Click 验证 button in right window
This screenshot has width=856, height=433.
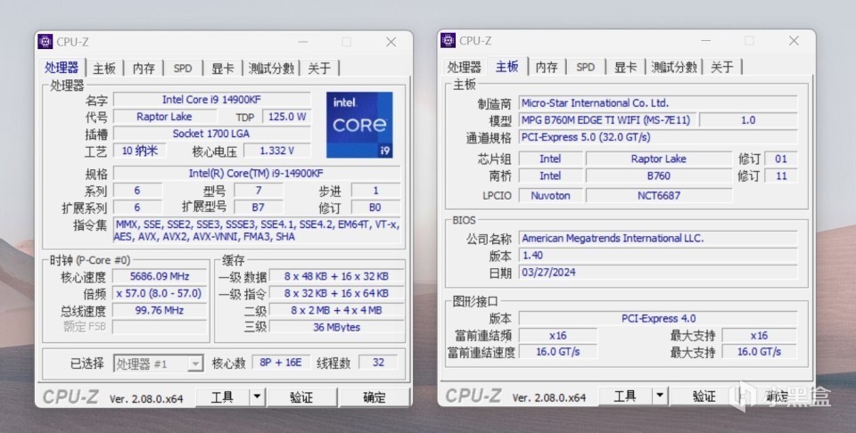point(704,396)
